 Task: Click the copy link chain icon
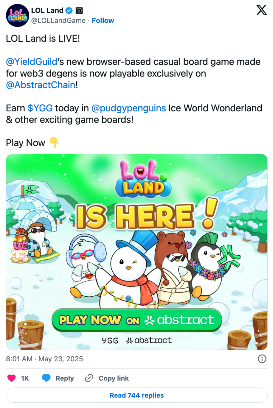click(89, 378)
